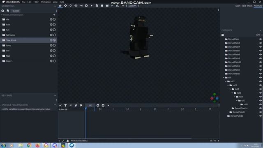Click the timeline lines icon beside the funnel
Viewport: 263px width, 148px height.
[x=71, y=105]
